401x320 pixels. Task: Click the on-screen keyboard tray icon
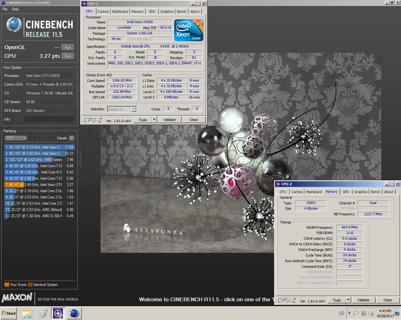click(341, 313)
